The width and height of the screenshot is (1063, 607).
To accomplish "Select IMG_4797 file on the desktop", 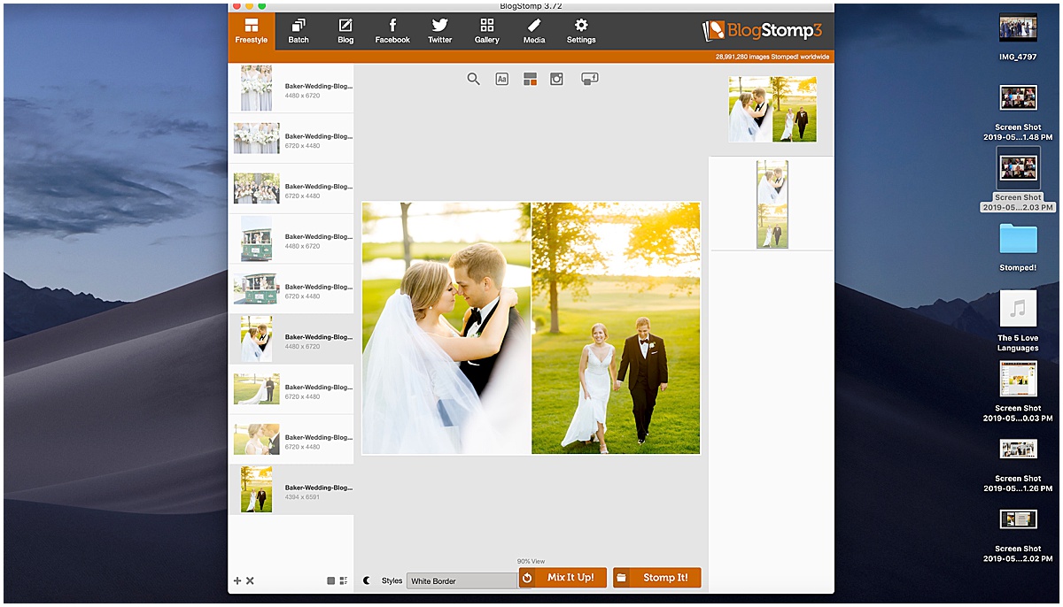I will 1018,38.
